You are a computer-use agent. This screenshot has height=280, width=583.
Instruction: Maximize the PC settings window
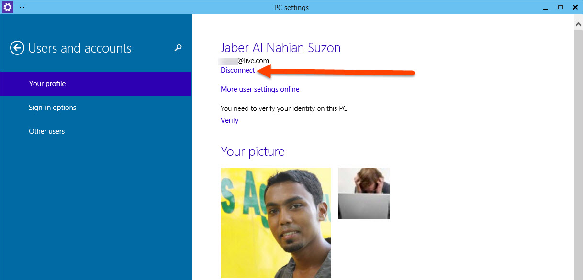560,7
